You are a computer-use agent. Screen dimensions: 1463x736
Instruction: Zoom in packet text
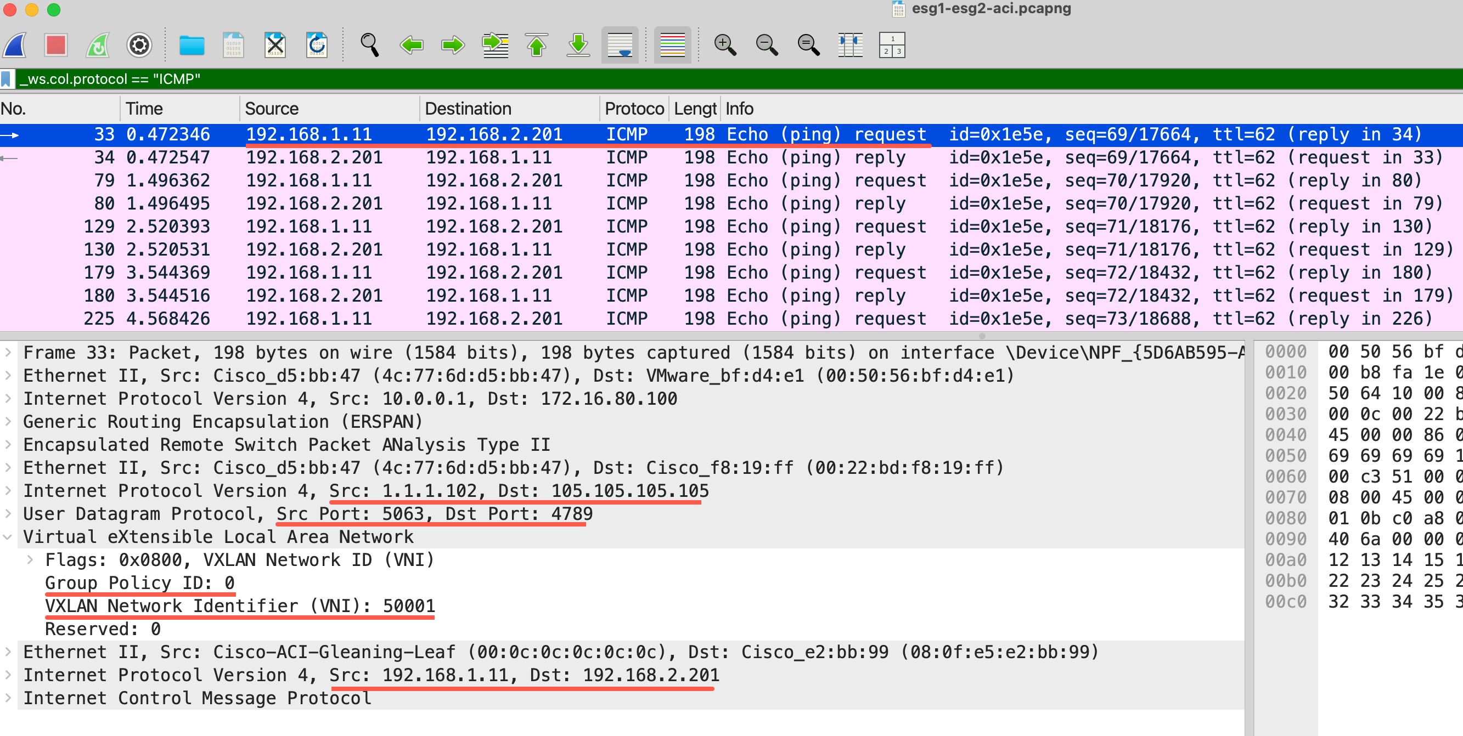coord(725,45)
